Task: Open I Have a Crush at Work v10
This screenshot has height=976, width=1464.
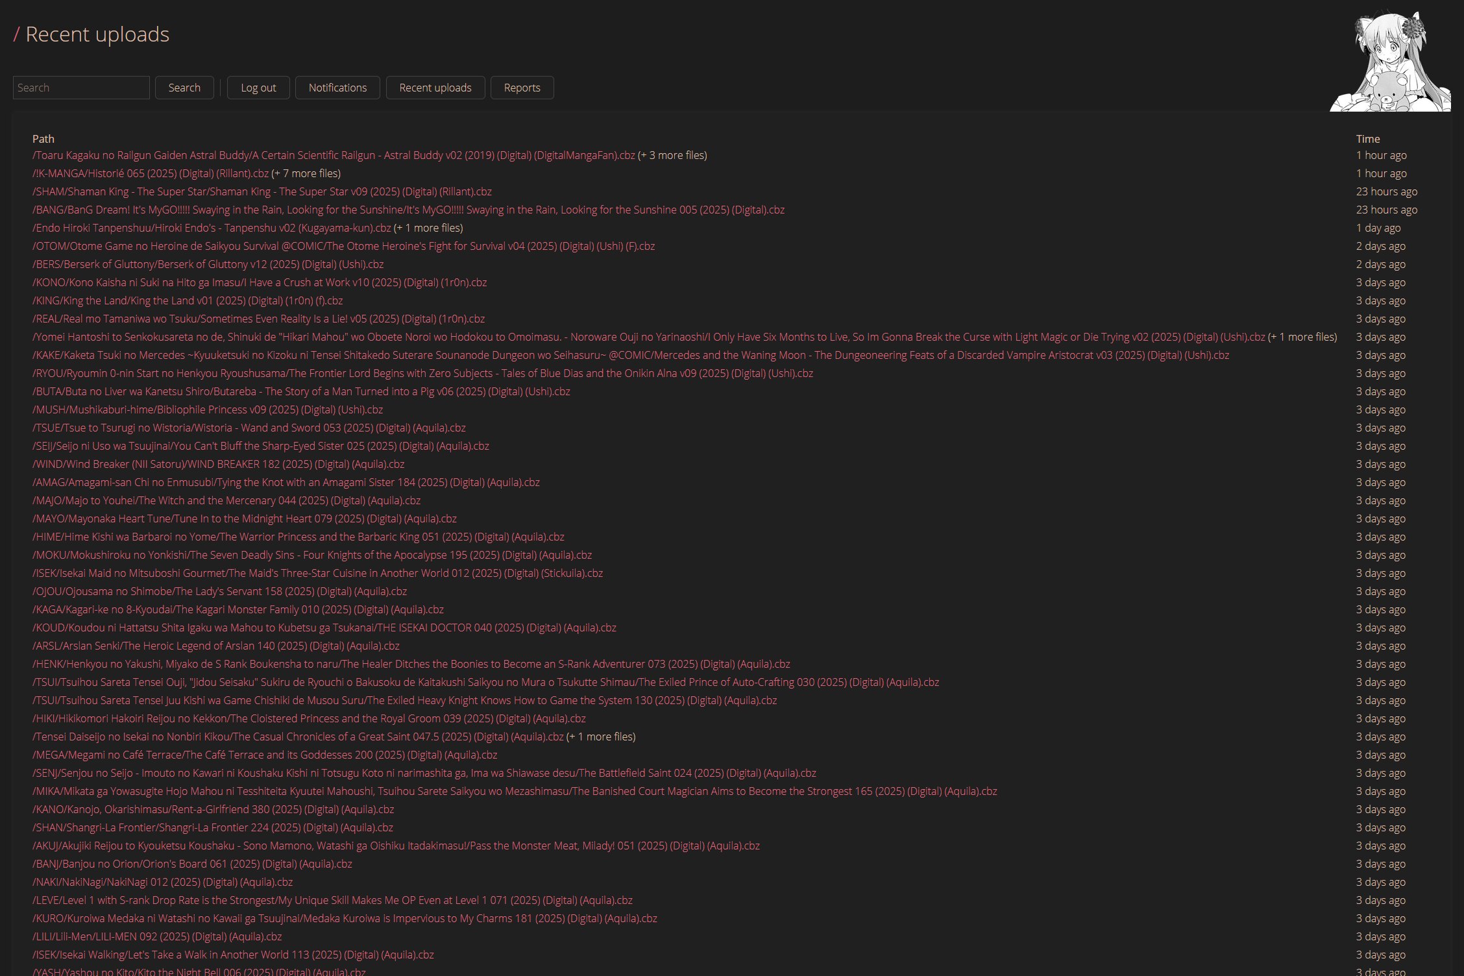Action: pos(260,282)
